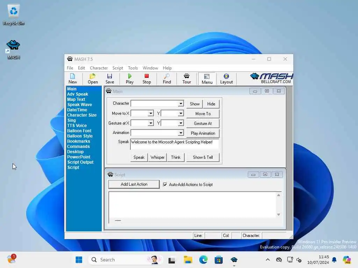Viewport: 358px width, 268px height.
Task: Open the Script menu
Action: [x=117, y=68]
